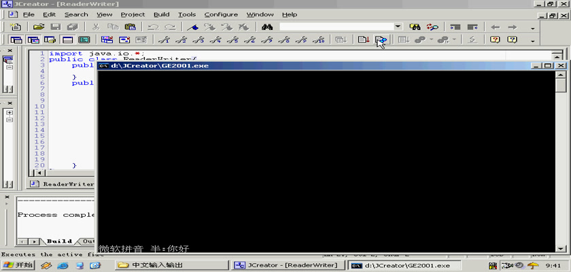Image resolution: width=571 pixels, height=272 pixels.
Task: Click Internet Explorer quick launch icon
Action: pyautogui.click(x=63, y=265)
